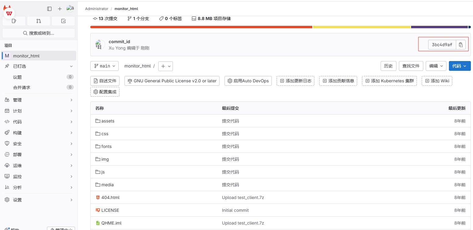
Task: Click the 查找文件 (Find file) button
Action: [x=411, y=66]
